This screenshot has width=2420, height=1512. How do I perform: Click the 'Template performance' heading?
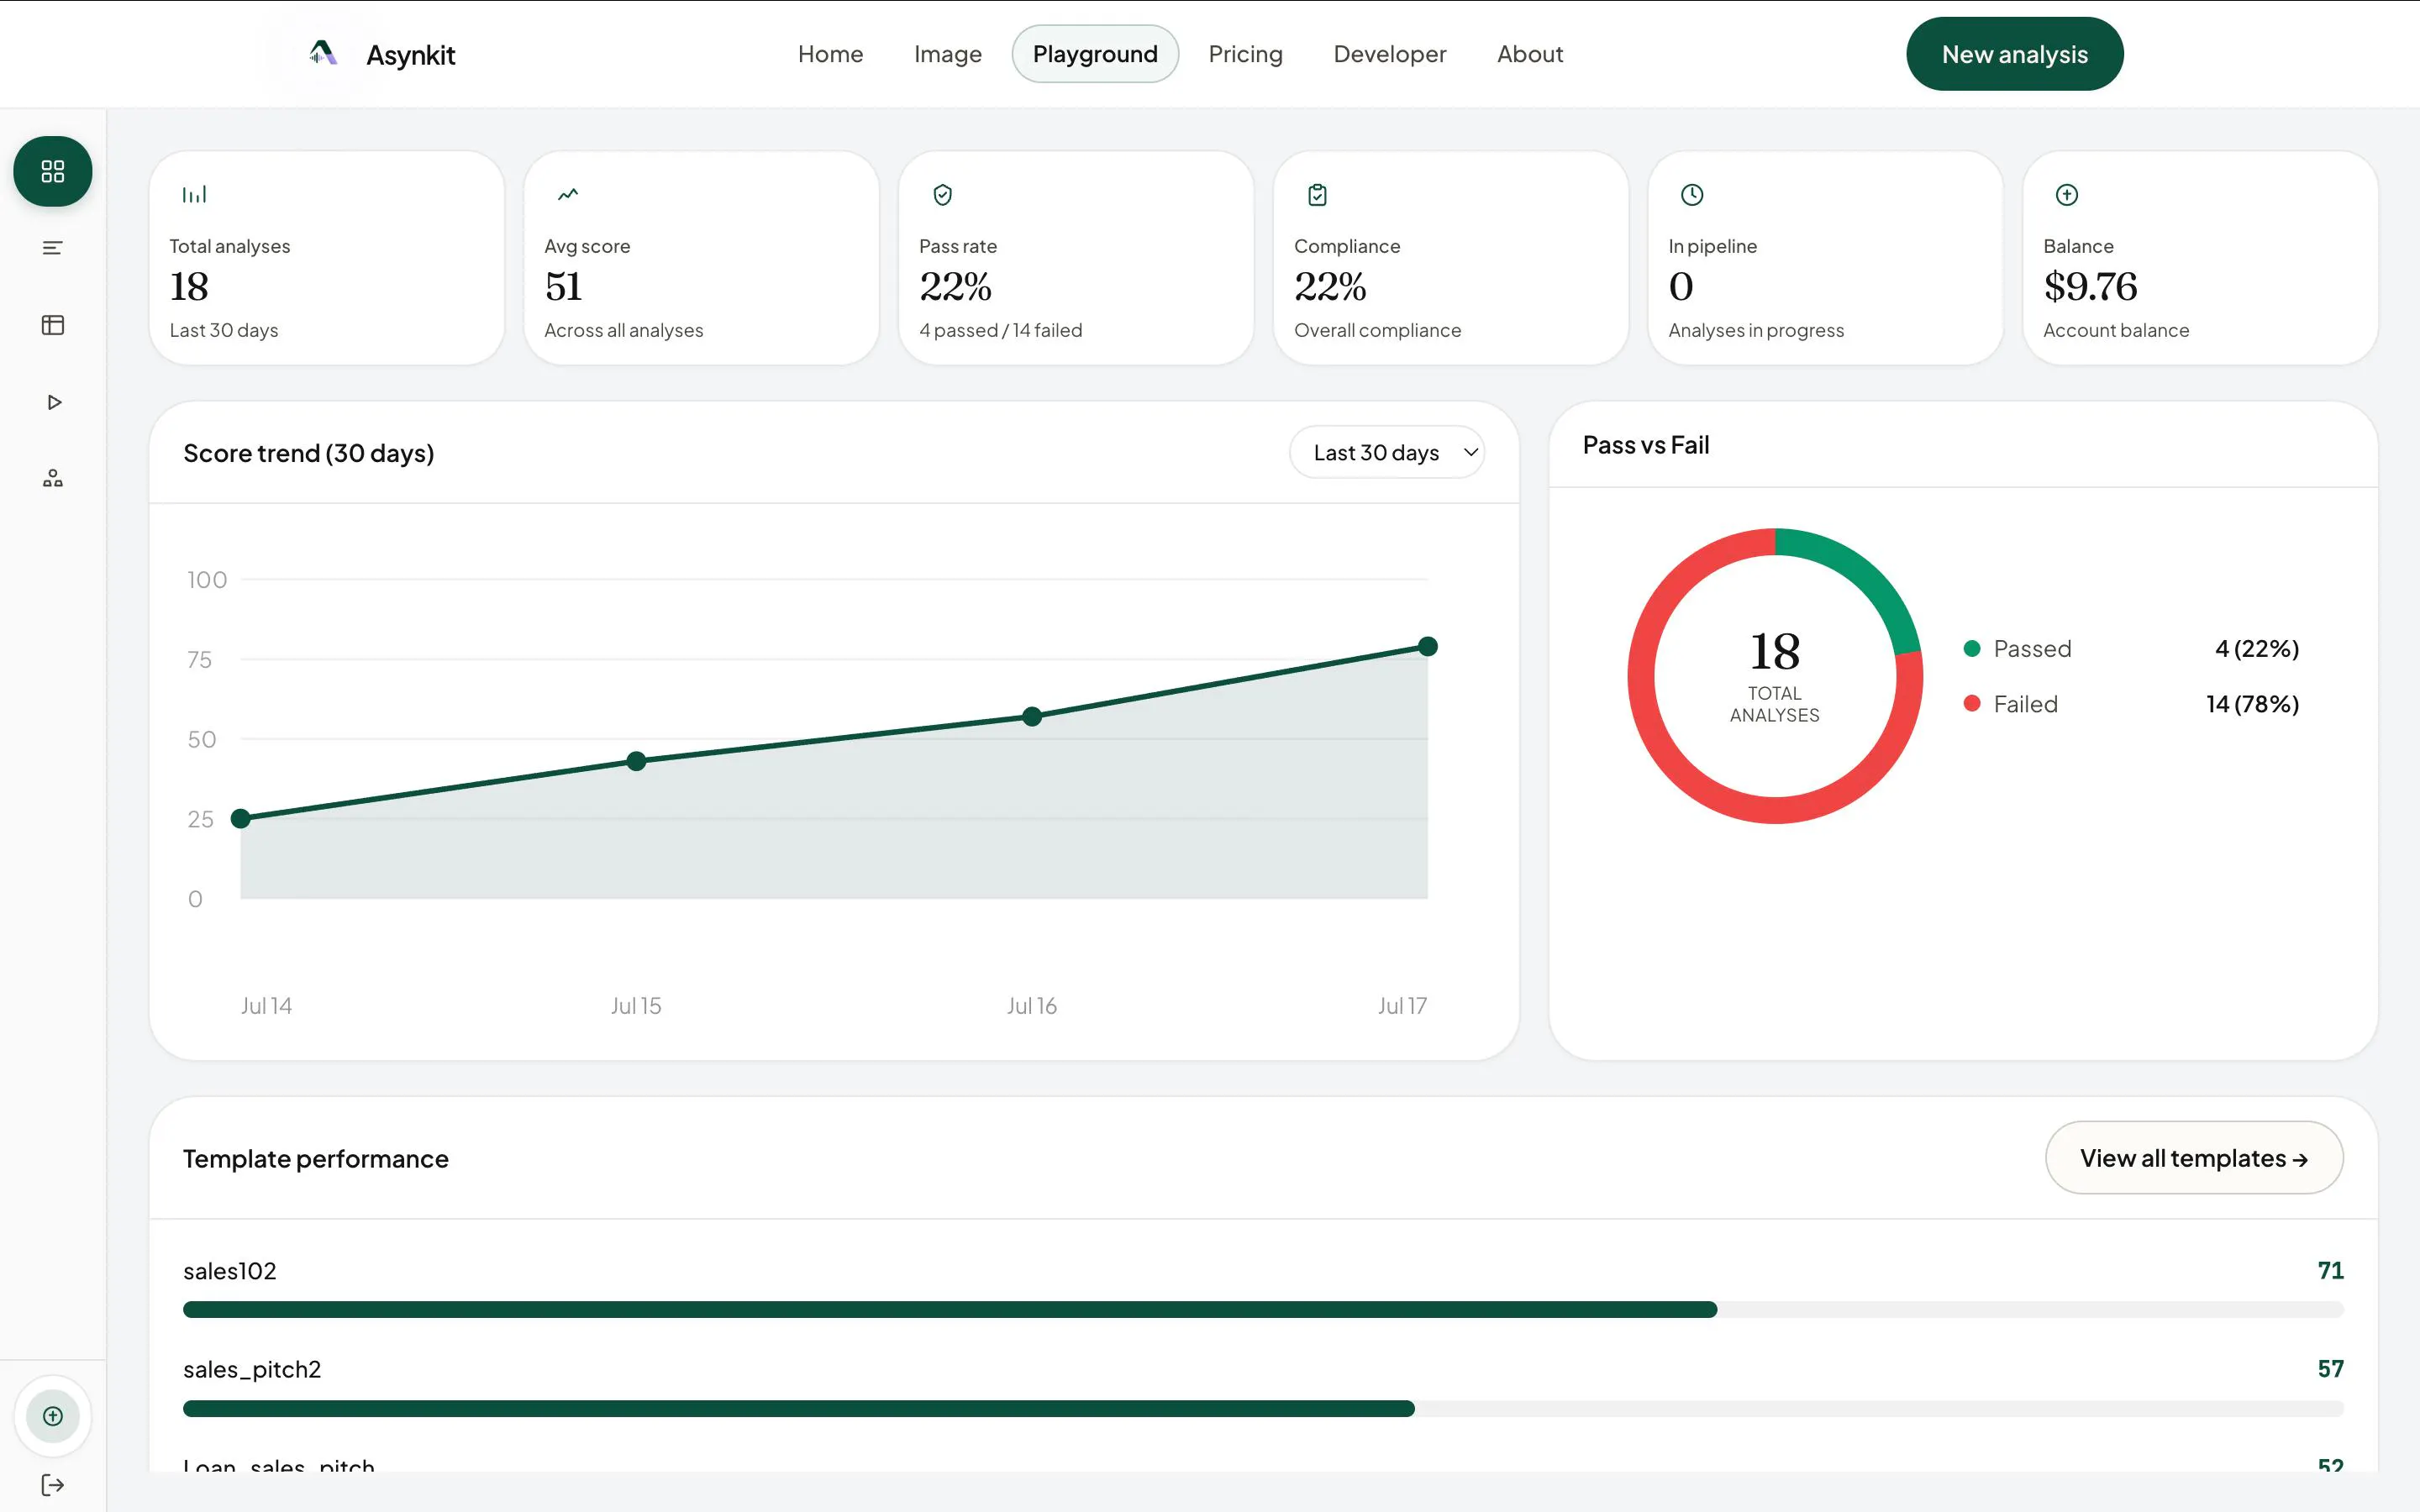(x=315, y=1158)
